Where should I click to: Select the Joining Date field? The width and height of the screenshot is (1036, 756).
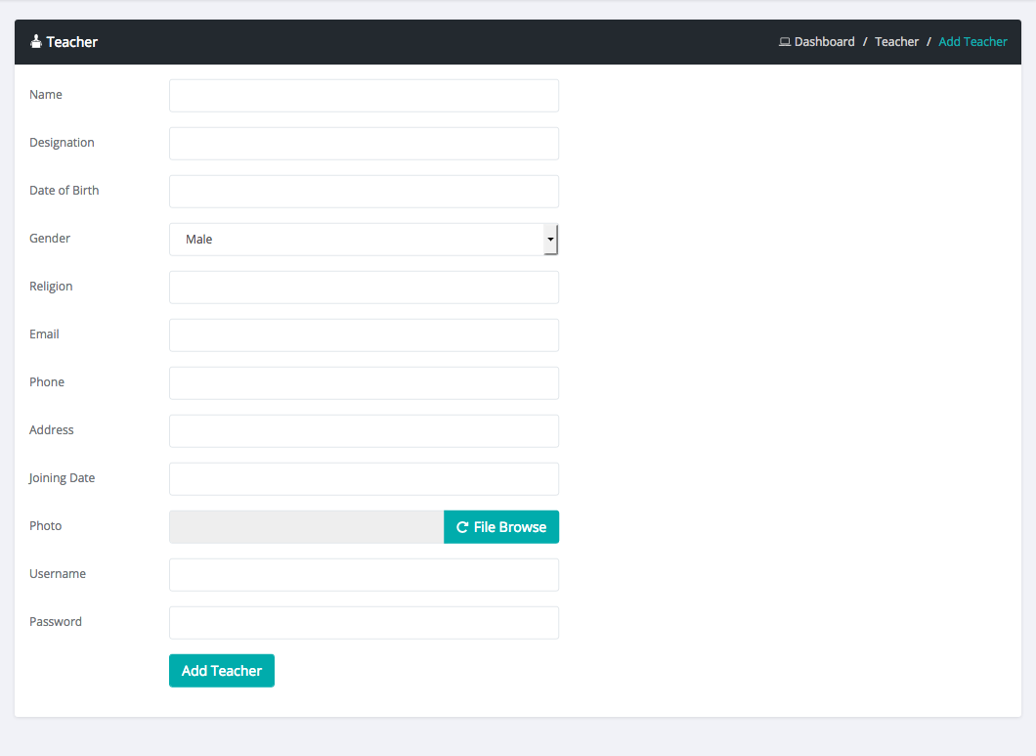(x=364, y=479)
